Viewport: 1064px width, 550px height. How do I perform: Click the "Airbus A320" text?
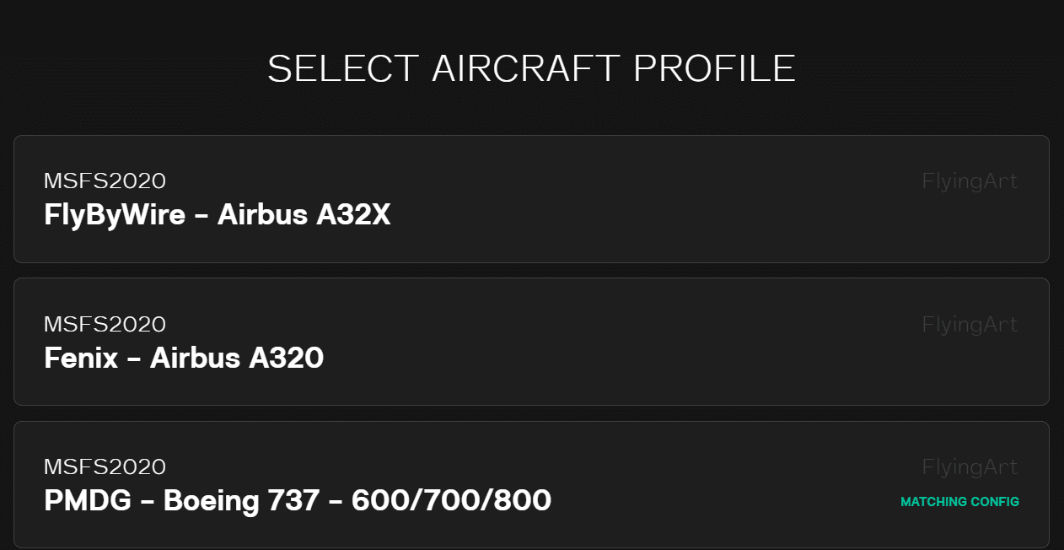tap(237, 359)
